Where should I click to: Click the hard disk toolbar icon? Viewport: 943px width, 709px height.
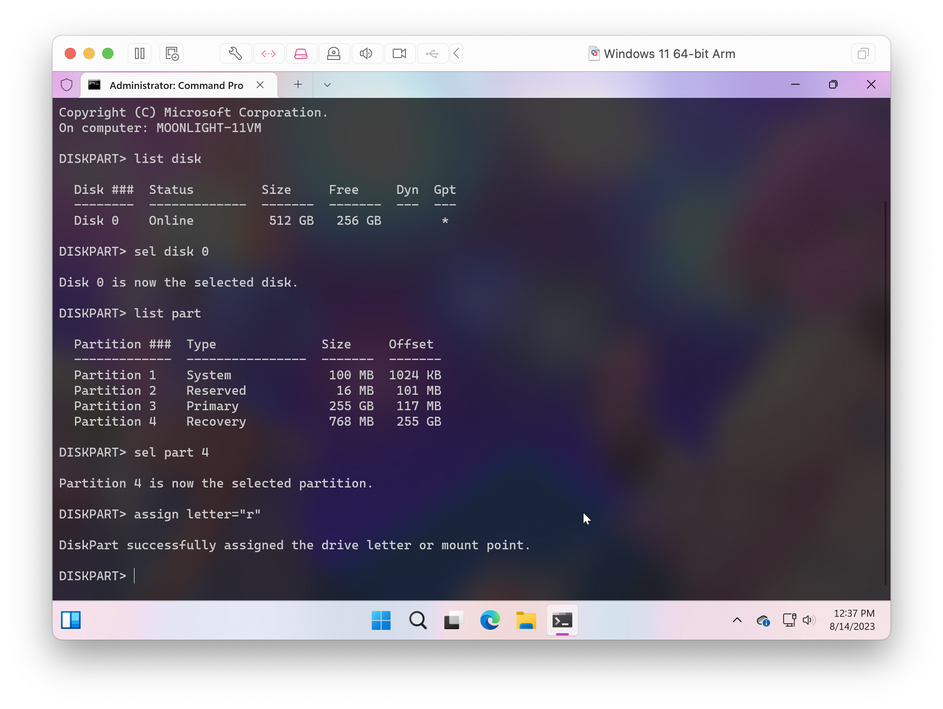pyautogui.click(x=301, y=54)
